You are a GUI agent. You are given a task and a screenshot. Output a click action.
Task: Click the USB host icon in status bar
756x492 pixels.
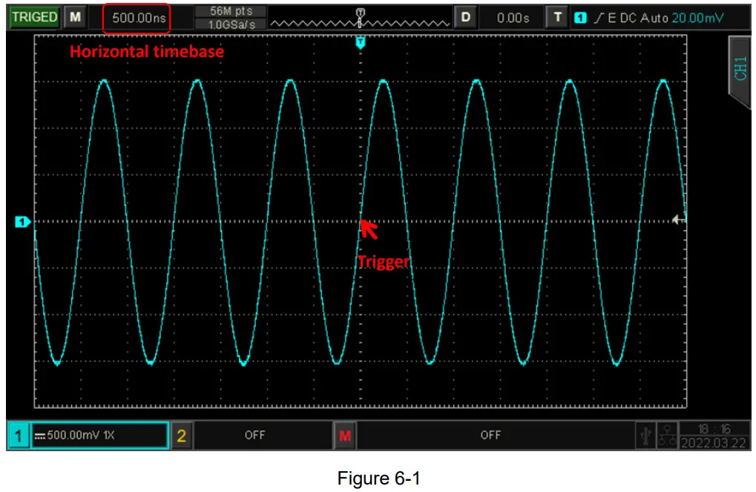pyautogui.click(x=646, y=436)
